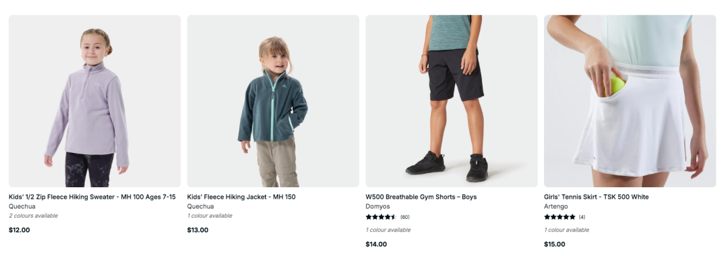728x256 pixels.
Task: Click the $12.00 price of the sweater
Action: point(20,230)
